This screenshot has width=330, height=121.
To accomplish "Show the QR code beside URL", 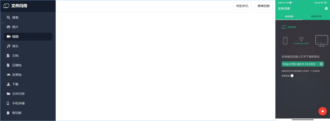I will [x=321, y=64].
